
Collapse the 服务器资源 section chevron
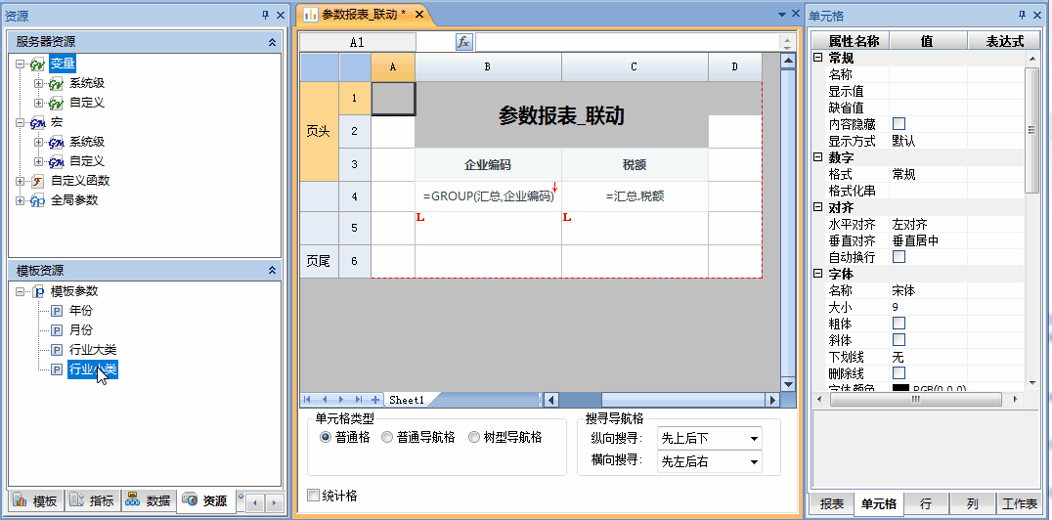pos(272,42)
